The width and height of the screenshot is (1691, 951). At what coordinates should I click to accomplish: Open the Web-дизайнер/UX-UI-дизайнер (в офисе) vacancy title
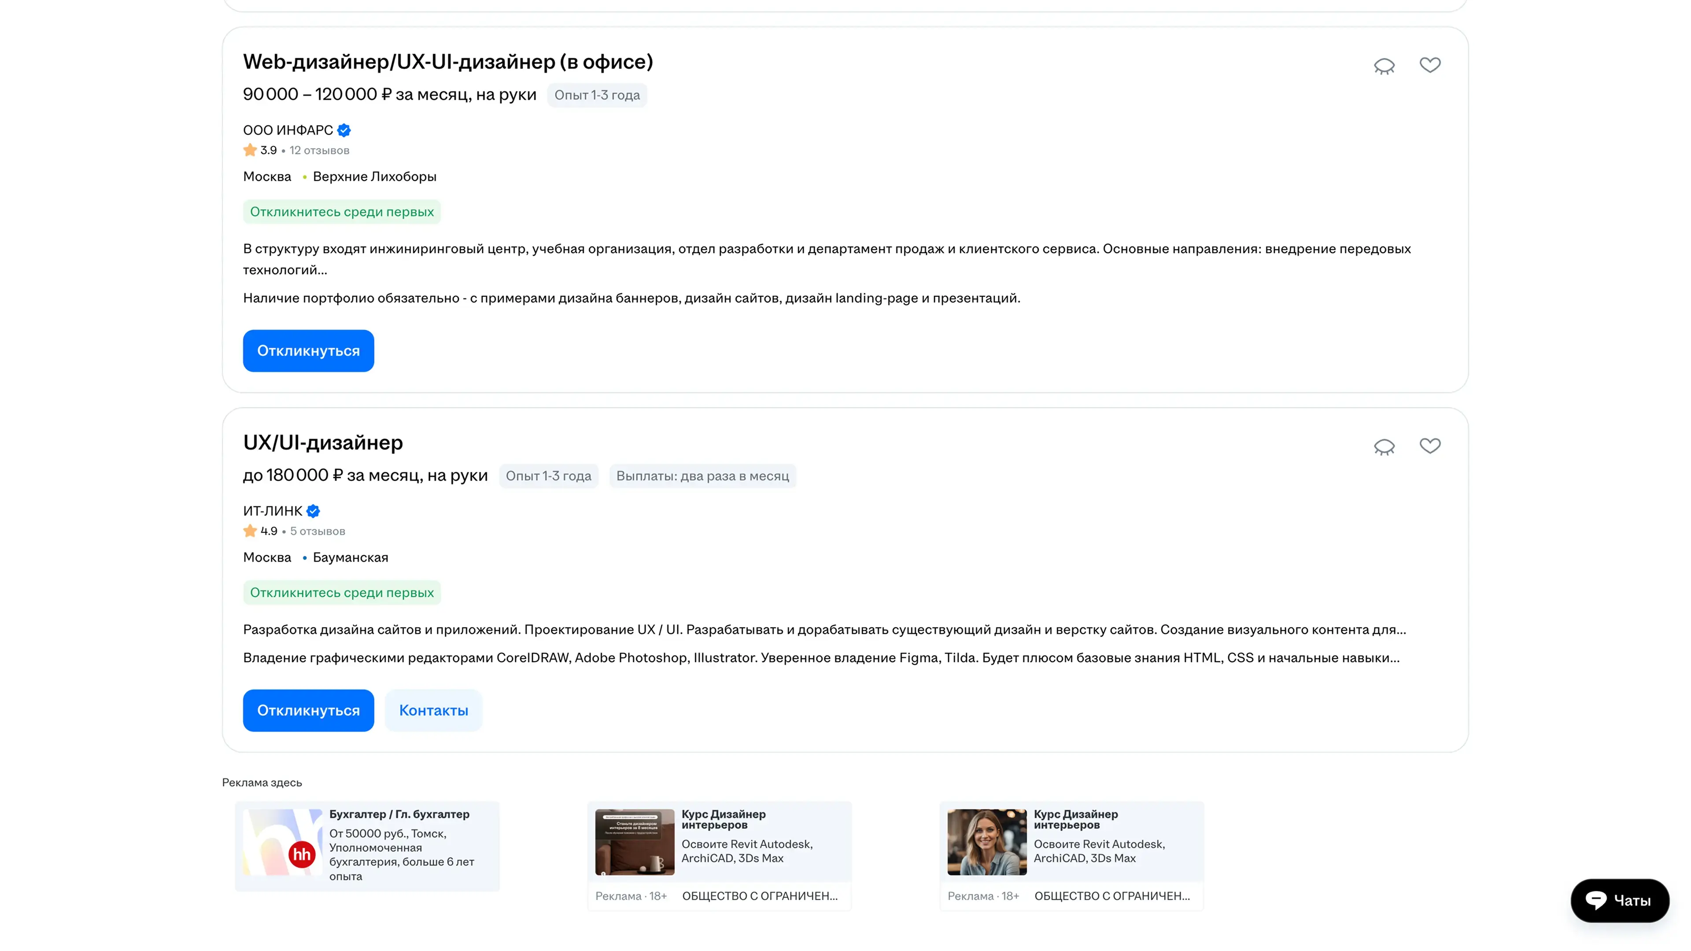point(448,62)
